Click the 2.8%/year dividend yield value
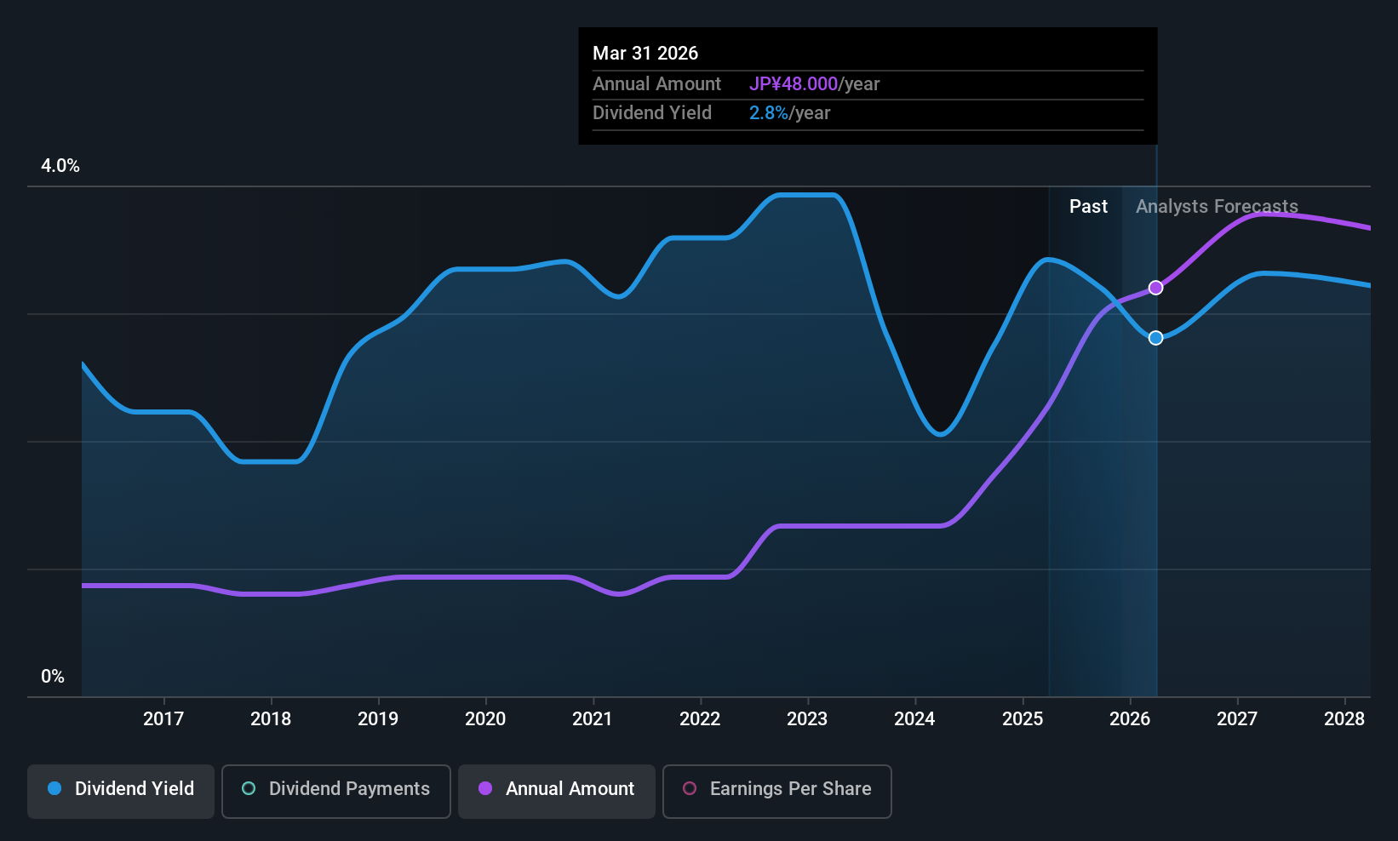The width and height of the screenshot is (1398, 841). 789,113
